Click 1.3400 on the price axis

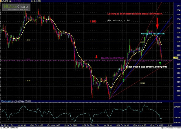pos(178,87)
